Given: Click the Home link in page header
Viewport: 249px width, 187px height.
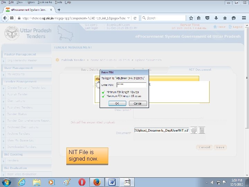Looking at the screenshot, I should pyautogui.click(x=220, y=27).
